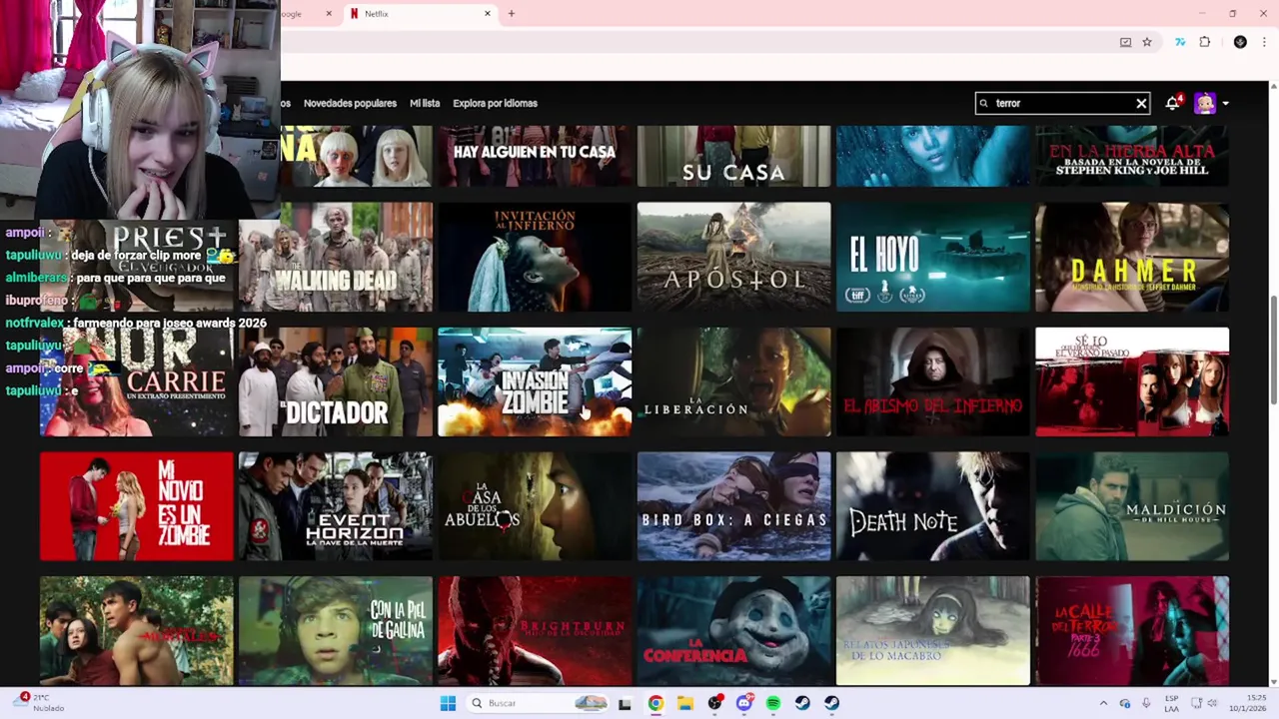Open the microphone tray icon
This screenshot has height=719, width=1279.
(x=1146, y=703)
